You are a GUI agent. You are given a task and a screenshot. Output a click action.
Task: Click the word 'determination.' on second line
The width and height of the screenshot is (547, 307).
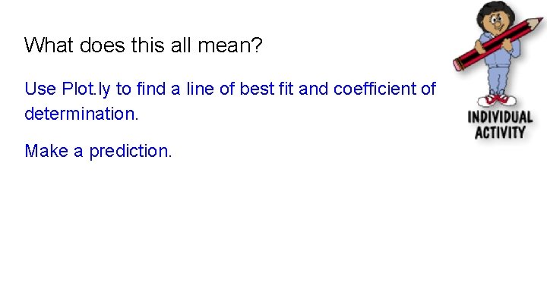pos(81,114)
